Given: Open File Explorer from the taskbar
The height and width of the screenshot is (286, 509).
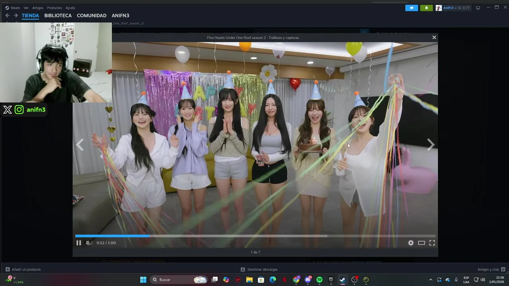Looking at the screenshot, I should (249, 280).
